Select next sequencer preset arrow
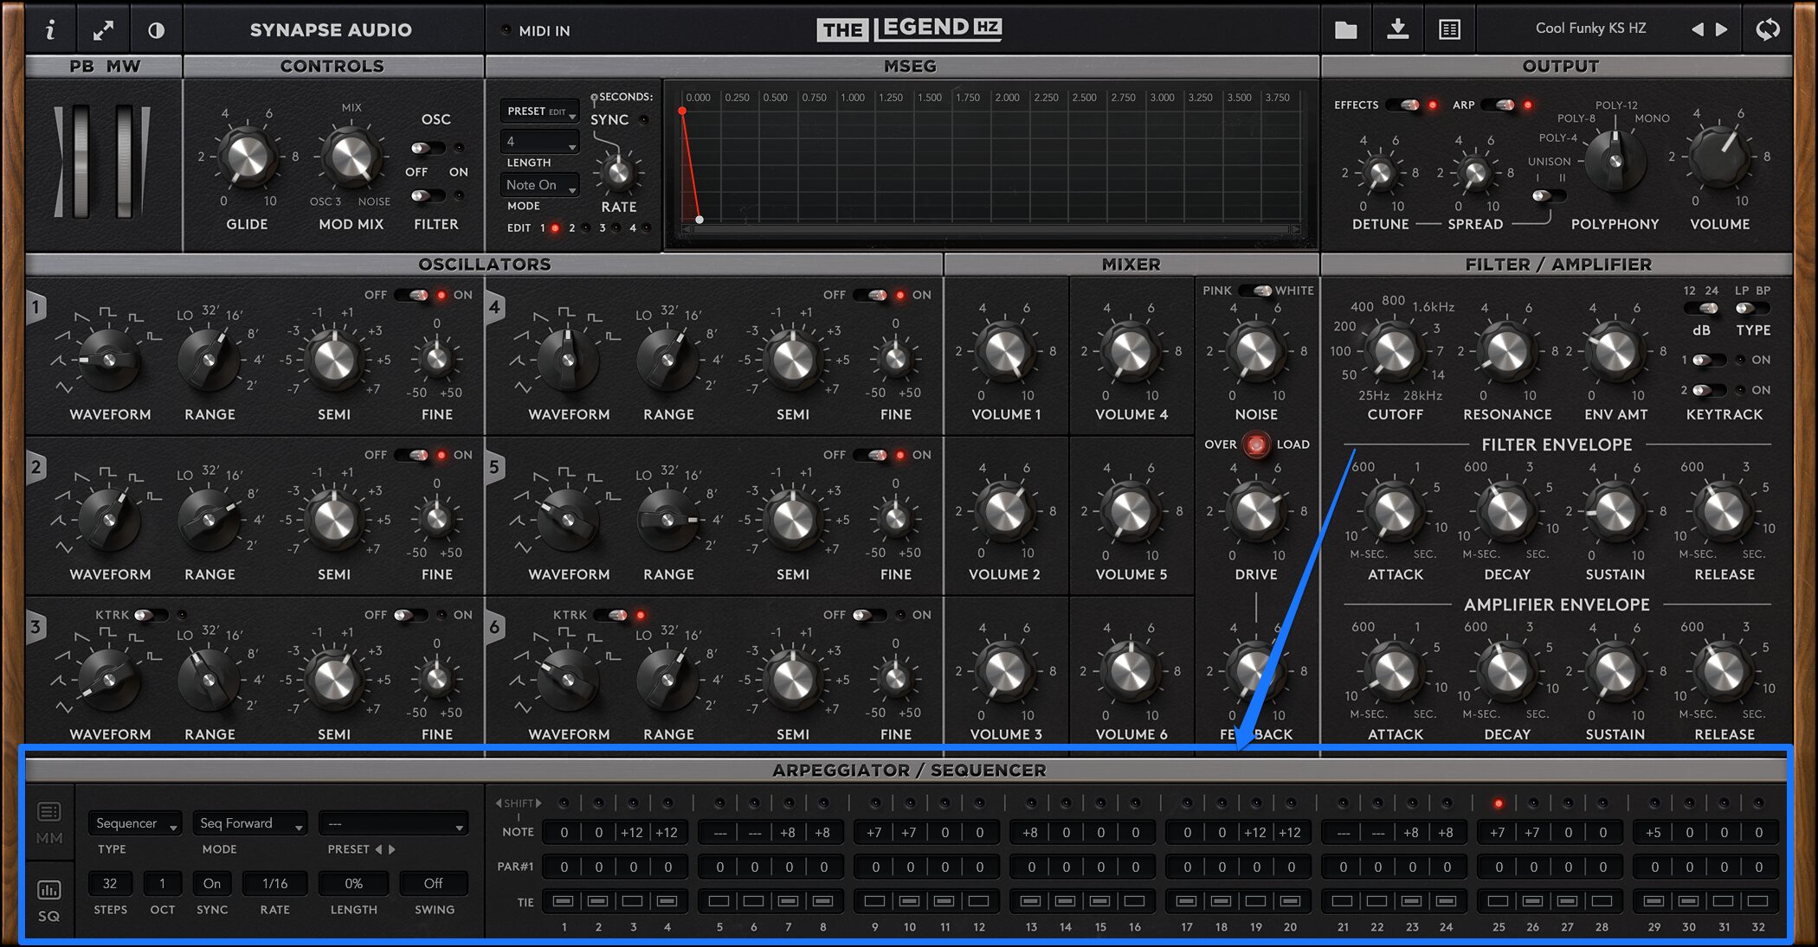This screenshot has height=947, width=1818. pos(392,849)
